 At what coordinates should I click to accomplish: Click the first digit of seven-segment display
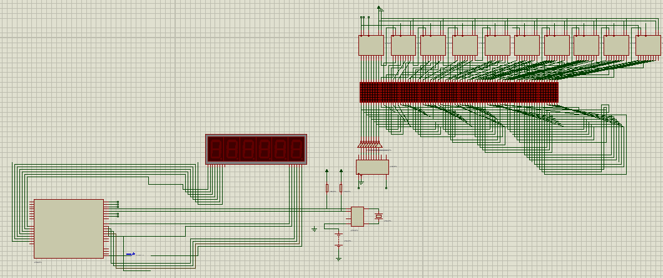pos(215,149)
